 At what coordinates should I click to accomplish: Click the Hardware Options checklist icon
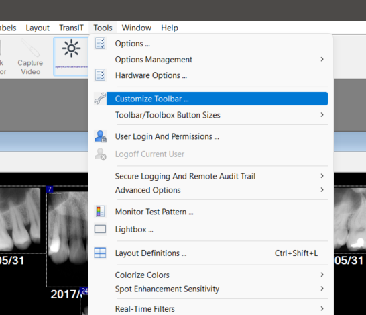pos(100,75)
